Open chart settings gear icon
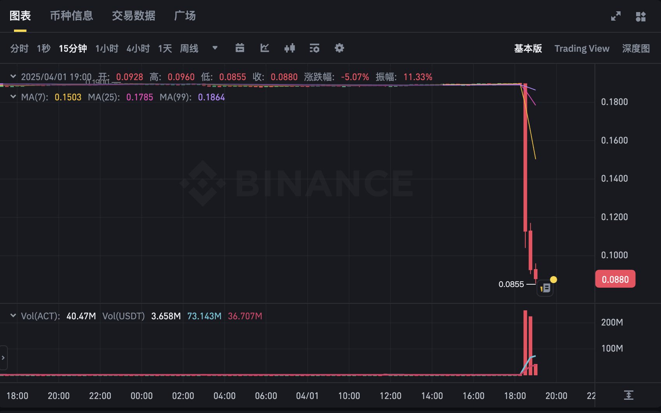Viewport: 661px width, 413px height. (339, 48)
